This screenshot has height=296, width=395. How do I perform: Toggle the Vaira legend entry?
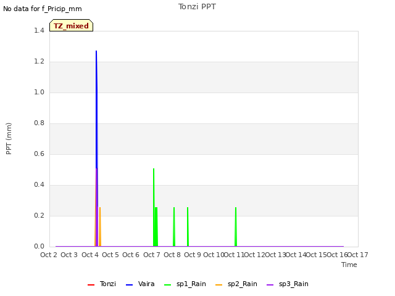140,284
